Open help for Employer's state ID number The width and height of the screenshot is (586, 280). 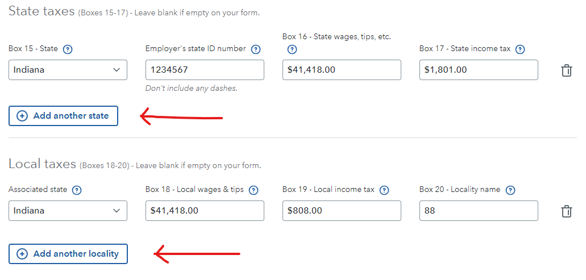click(256, 49)
